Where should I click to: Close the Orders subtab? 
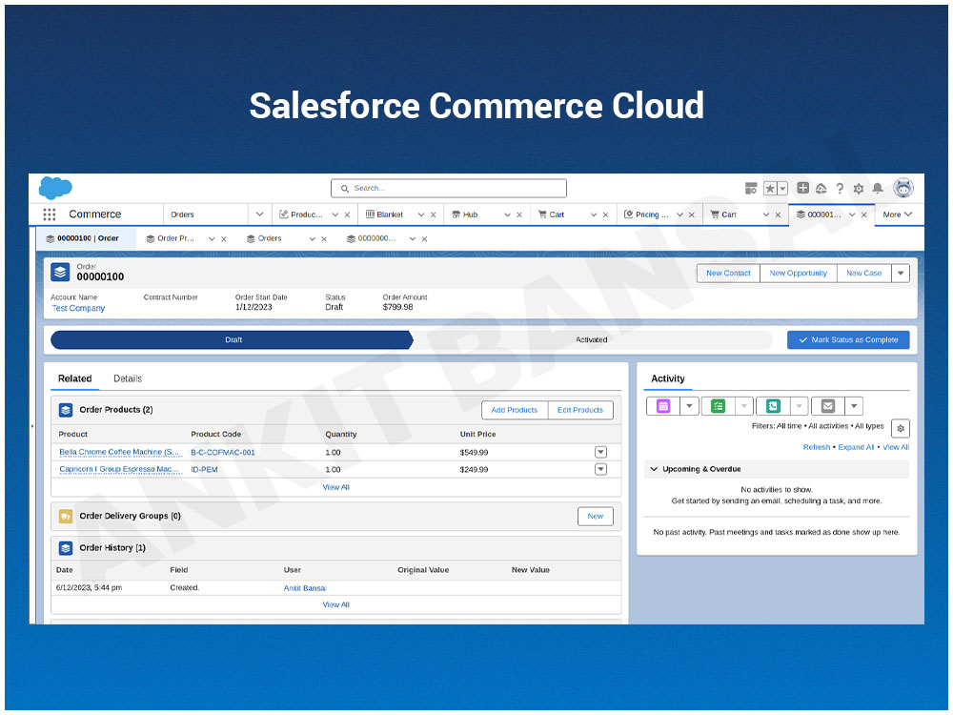[324, 239]
